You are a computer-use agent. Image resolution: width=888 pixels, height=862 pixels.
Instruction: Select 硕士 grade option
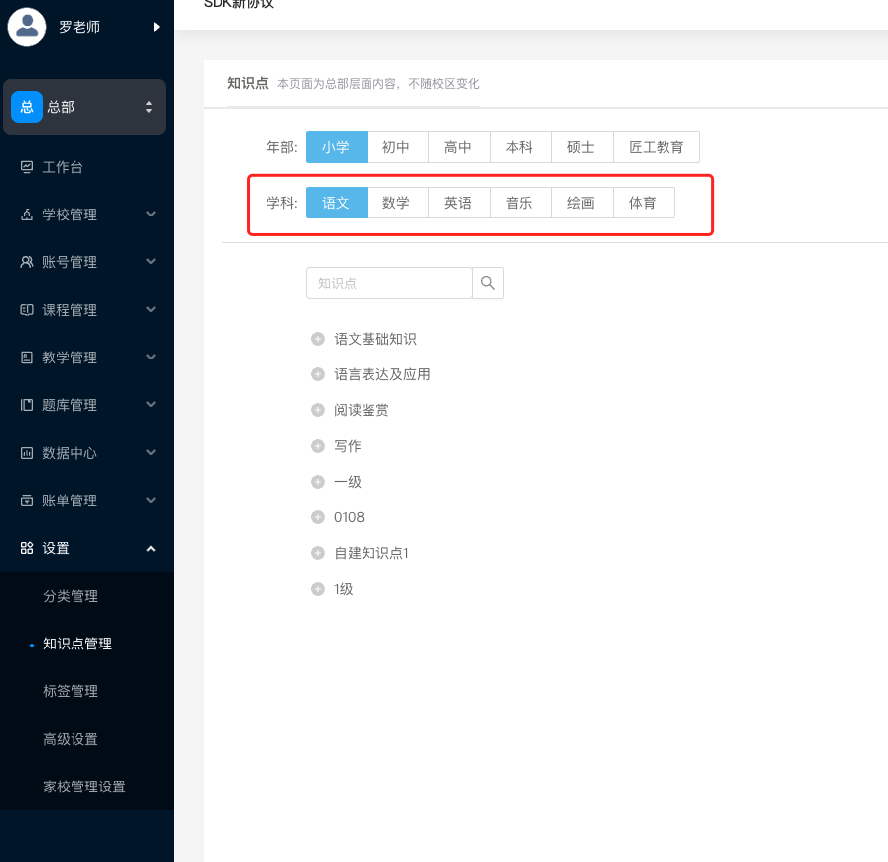pyautogui.click(x=582, y=147)
